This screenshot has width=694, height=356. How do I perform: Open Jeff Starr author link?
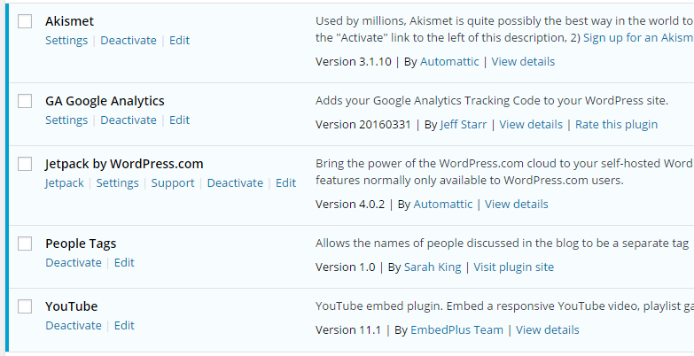(x=463, y=124)
